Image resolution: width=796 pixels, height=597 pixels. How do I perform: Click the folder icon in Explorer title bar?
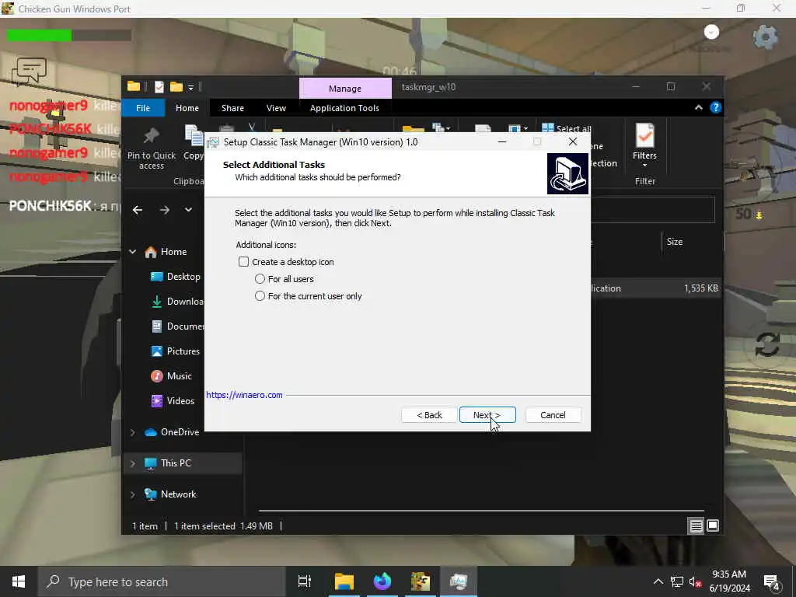[134, 87]
